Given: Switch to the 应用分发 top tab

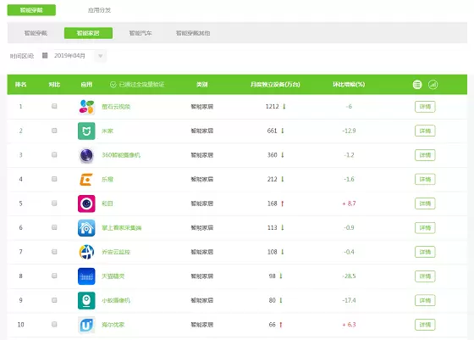Looking at the screenshot, I should tap(99, 10).
